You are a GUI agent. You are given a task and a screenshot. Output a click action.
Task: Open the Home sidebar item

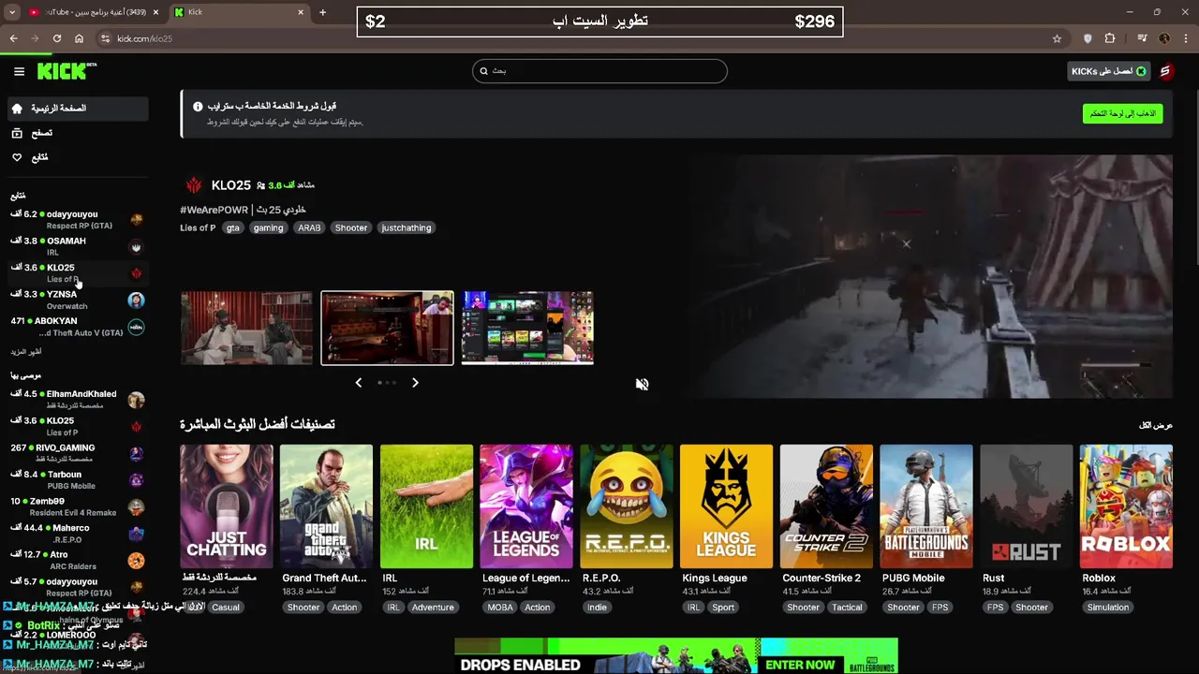[79, 109]
